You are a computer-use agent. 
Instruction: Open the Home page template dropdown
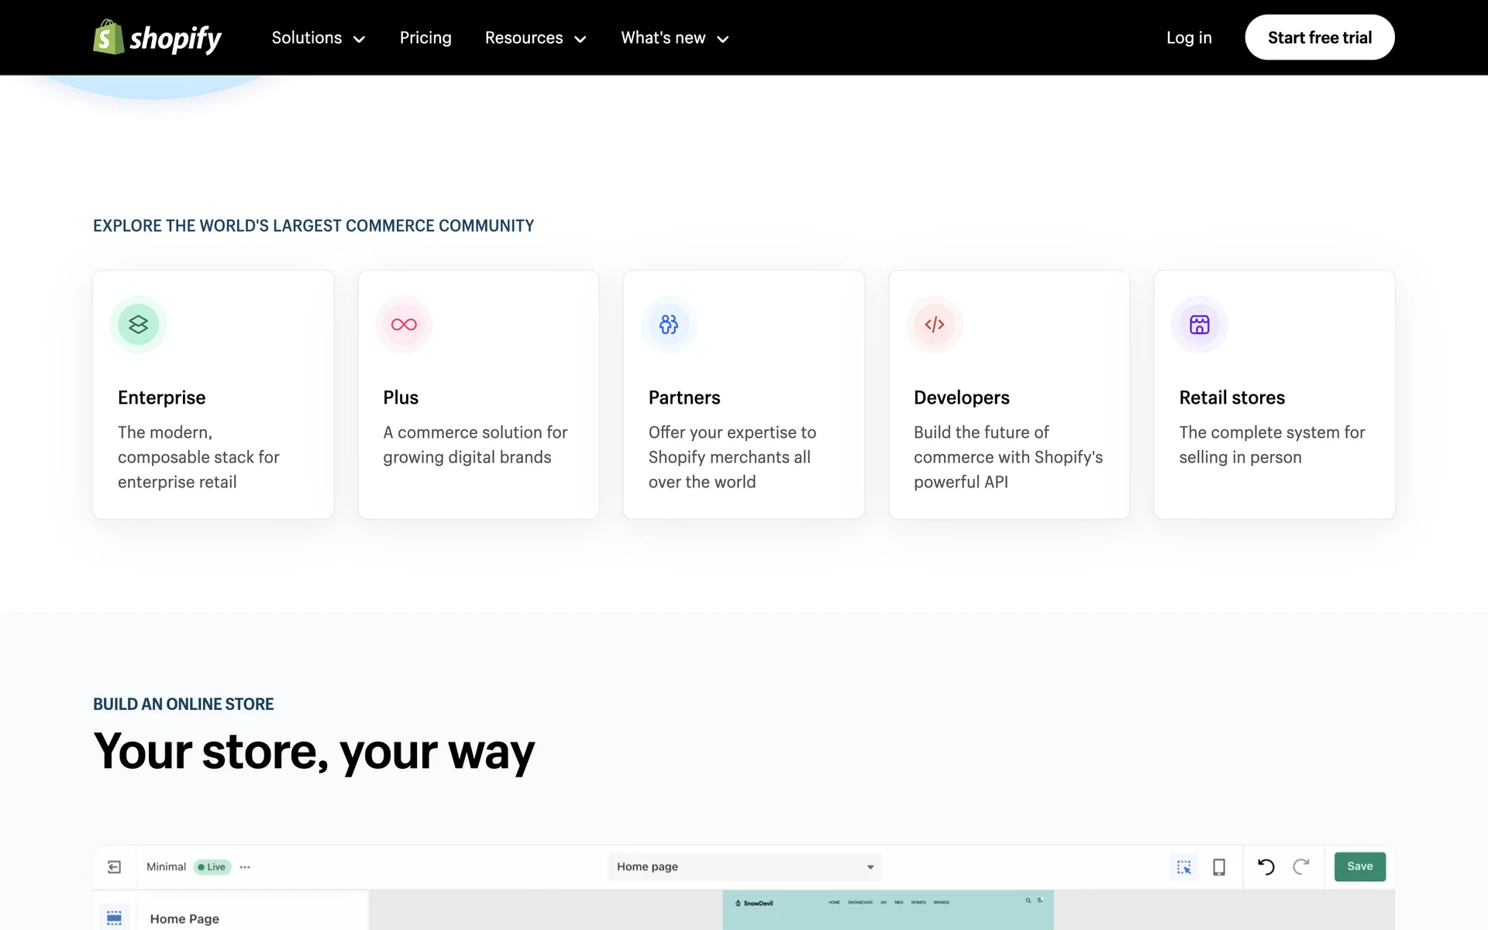coord(744,866)
